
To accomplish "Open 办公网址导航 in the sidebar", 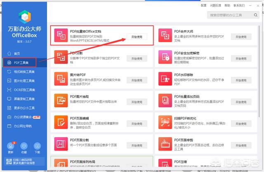I will 24,126.
